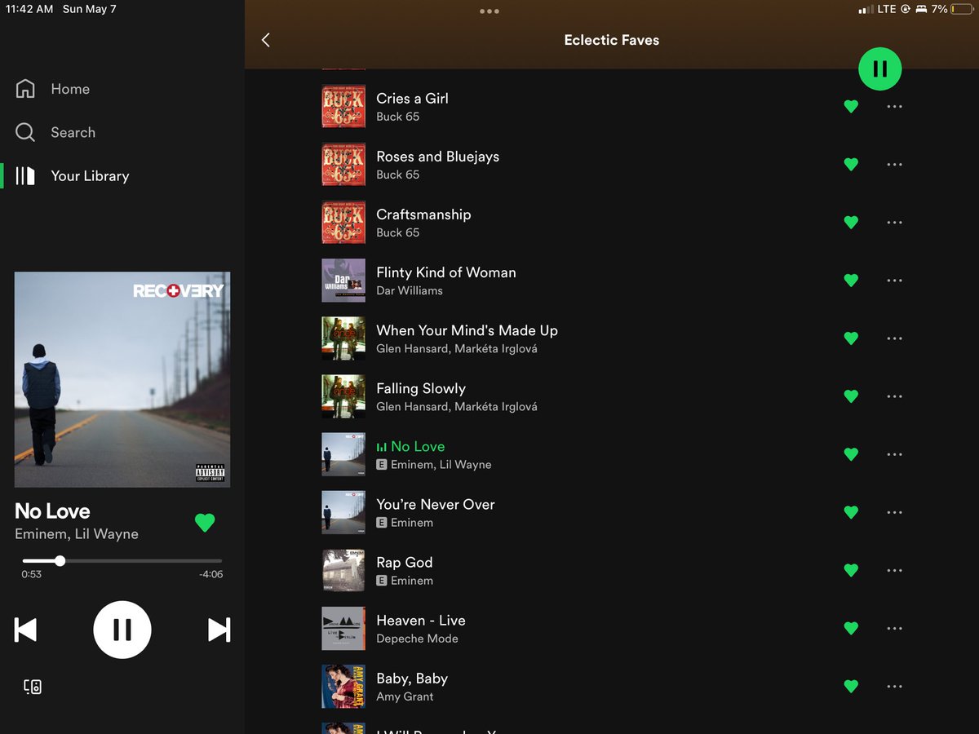Click the Search magnifier icon
Screen dimensions: 979x734
(x=25, y=132)
